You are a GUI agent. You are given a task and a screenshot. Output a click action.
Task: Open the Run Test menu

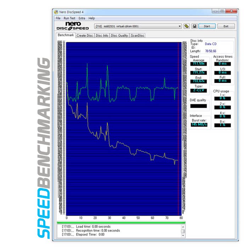pos(69,18)
